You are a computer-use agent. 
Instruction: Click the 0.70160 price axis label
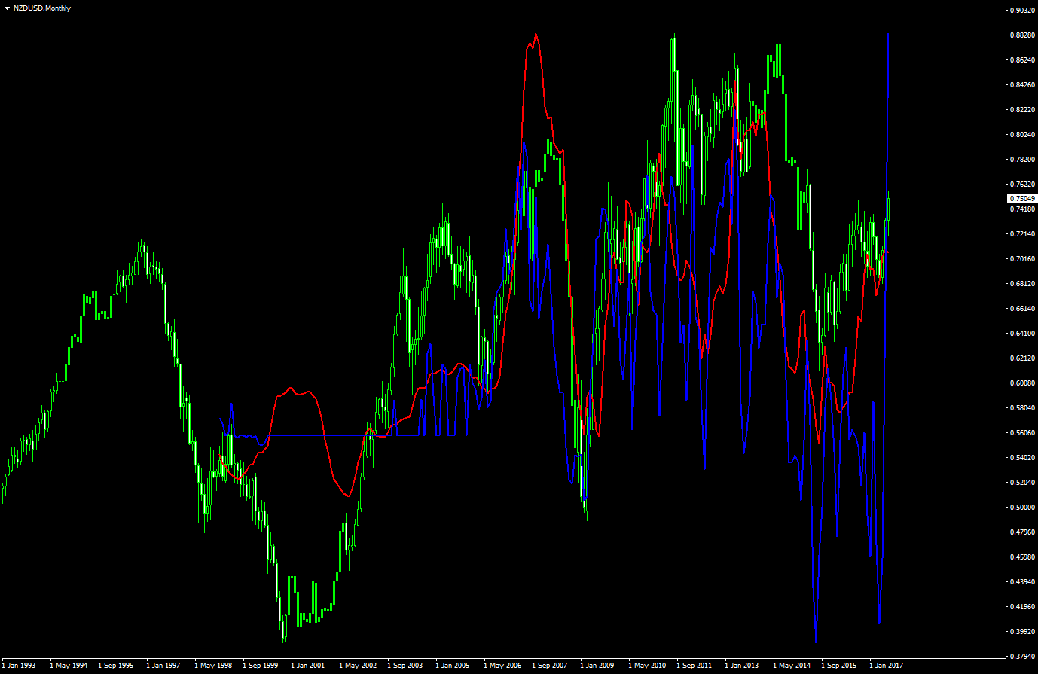point(1022,259)
